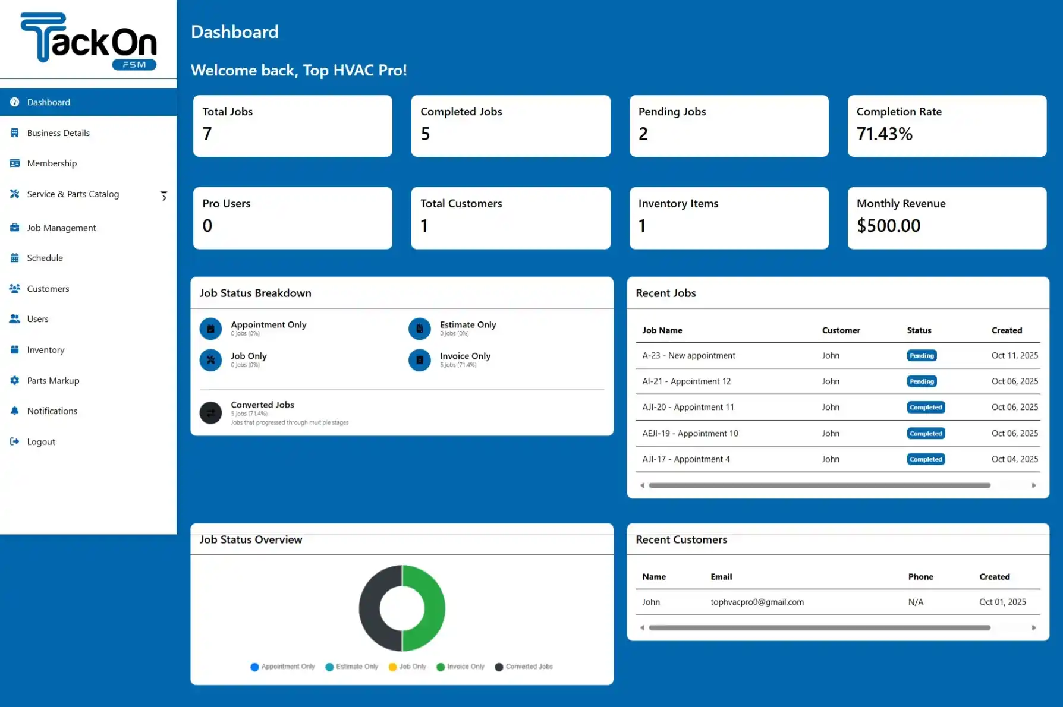Screen dimensions: 1063x707
Task: Select the Job Management briefcase icon
Action: coord(14,228)
